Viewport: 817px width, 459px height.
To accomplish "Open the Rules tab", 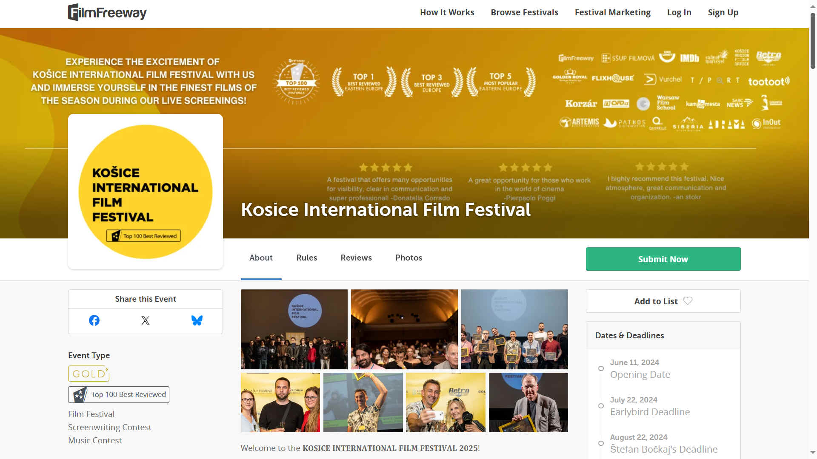I will tap(306, 258).
